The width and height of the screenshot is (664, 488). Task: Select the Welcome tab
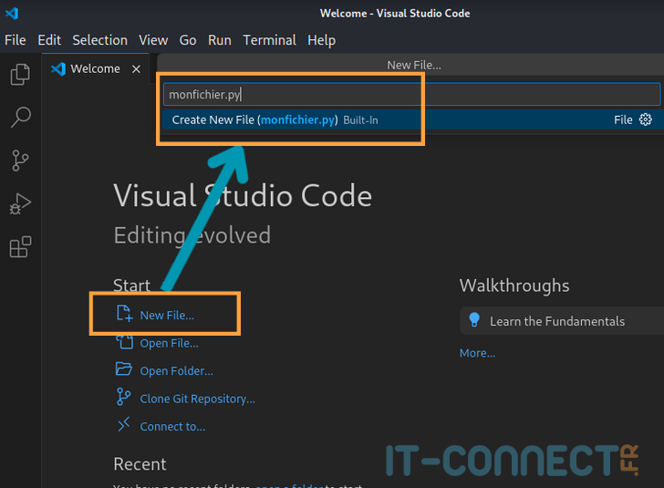(x=95, y=69)
